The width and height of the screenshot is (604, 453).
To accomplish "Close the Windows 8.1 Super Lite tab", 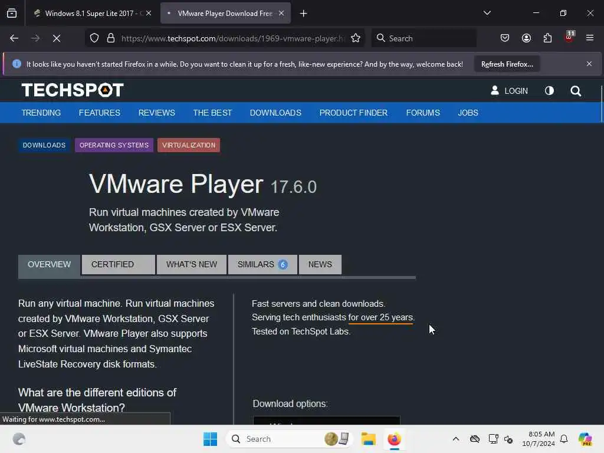I will pyautogui.click(x=149, y=13).
